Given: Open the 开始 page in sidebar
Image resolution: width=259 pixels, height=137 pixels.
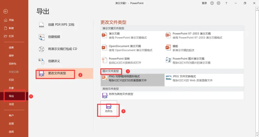Looking at the screenshot, I should pos(11,20).
